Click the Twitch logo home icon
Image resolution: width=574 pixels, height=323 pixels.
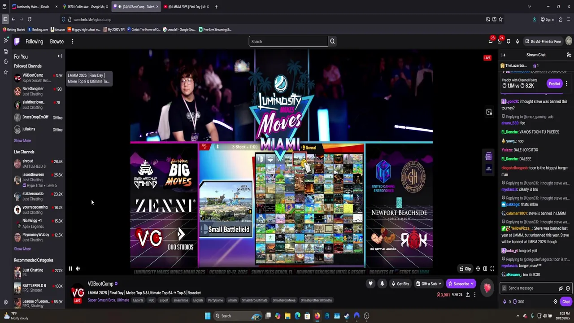tap(17, 41)
